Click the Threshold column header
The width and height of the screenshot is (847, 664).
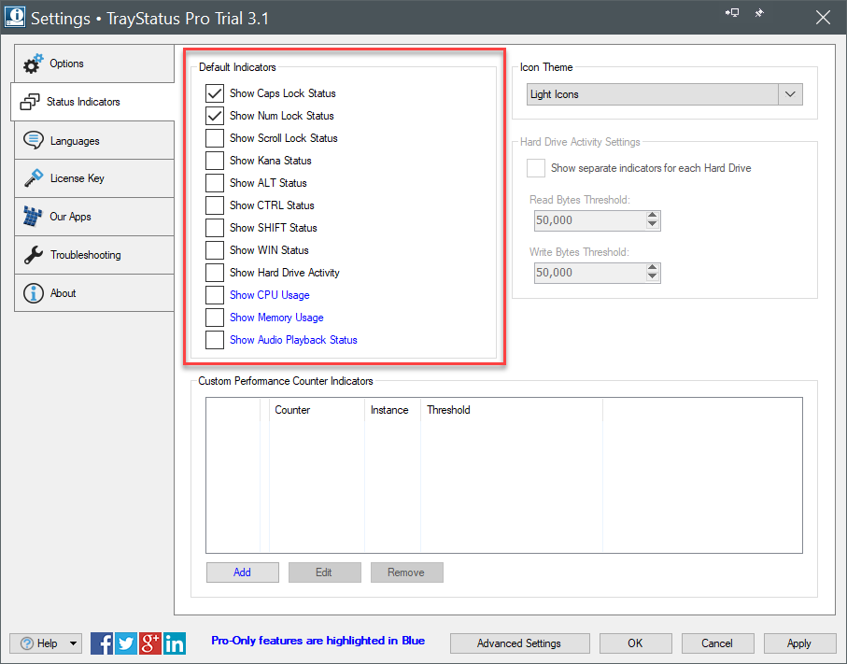(448, 410)
